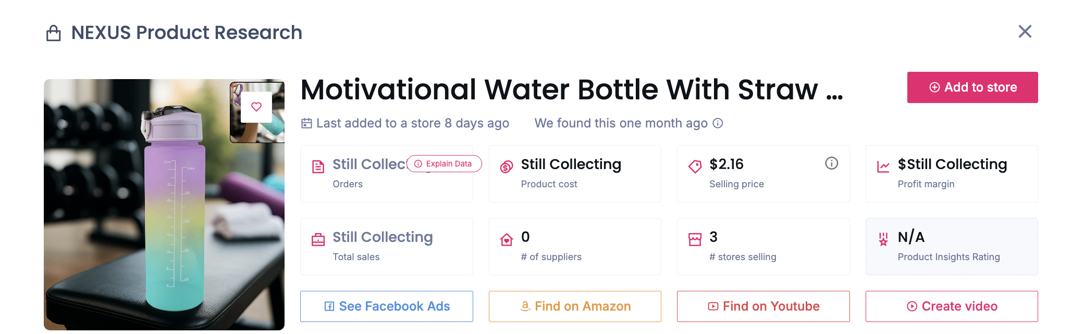Click the shopping bag icon beside NEXUS title
The height and width of the screenshot is (334, 1084).
(53, 32)
